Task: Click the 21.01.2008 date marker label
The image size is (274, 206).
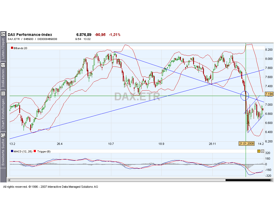Action: pos(246,144)
